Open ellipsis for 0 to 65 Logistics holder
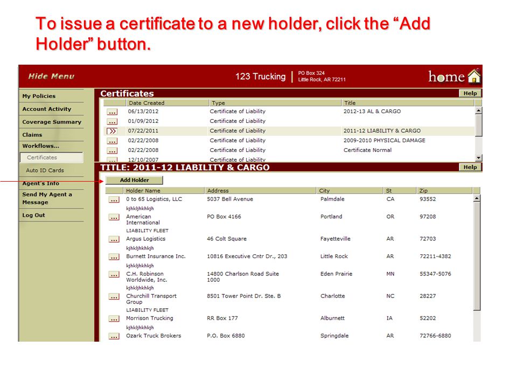The height and width of the screenshot is (388, 517). coord(114,200)
